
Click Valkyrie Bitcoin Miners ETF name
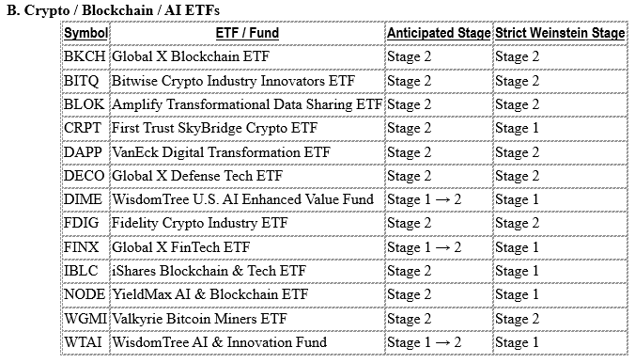[x=199, y=319]
